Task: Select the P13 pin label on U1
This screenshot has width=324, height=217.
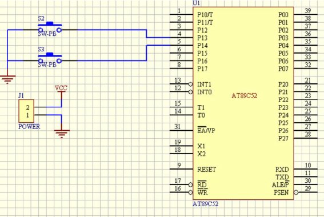Action: (202, 38)
